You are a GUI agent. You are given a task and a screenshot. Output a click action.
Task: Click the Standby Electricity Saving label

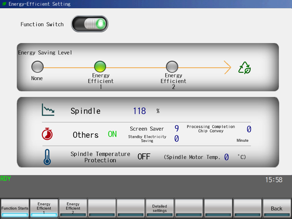click(147, 139)
